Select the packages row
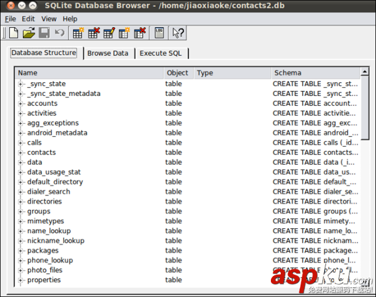This screenshot has height=297, width=376. coord(187,251)
